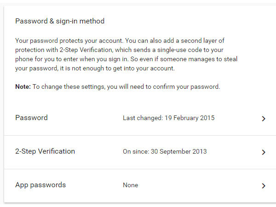Click the "30 September 2013" date

180,152
